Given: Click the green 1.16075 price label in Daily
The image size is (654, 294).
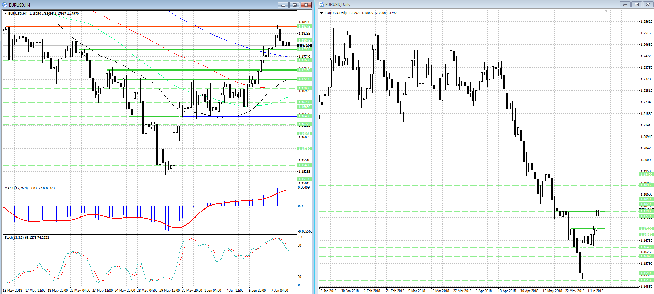Looking at the screenshot, I should tap(646, 256).
